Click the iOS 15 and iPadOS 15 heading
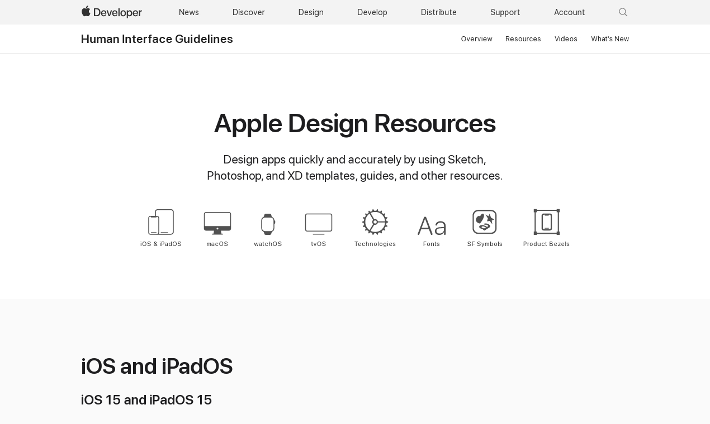This screenshot has width=710, height=424. [x=146, y=400]
